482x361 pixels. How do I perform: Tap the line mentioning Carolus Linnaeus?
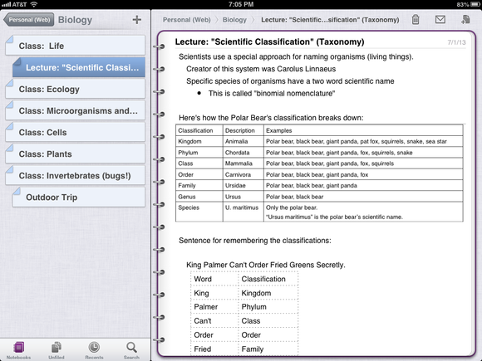[261, 69]
